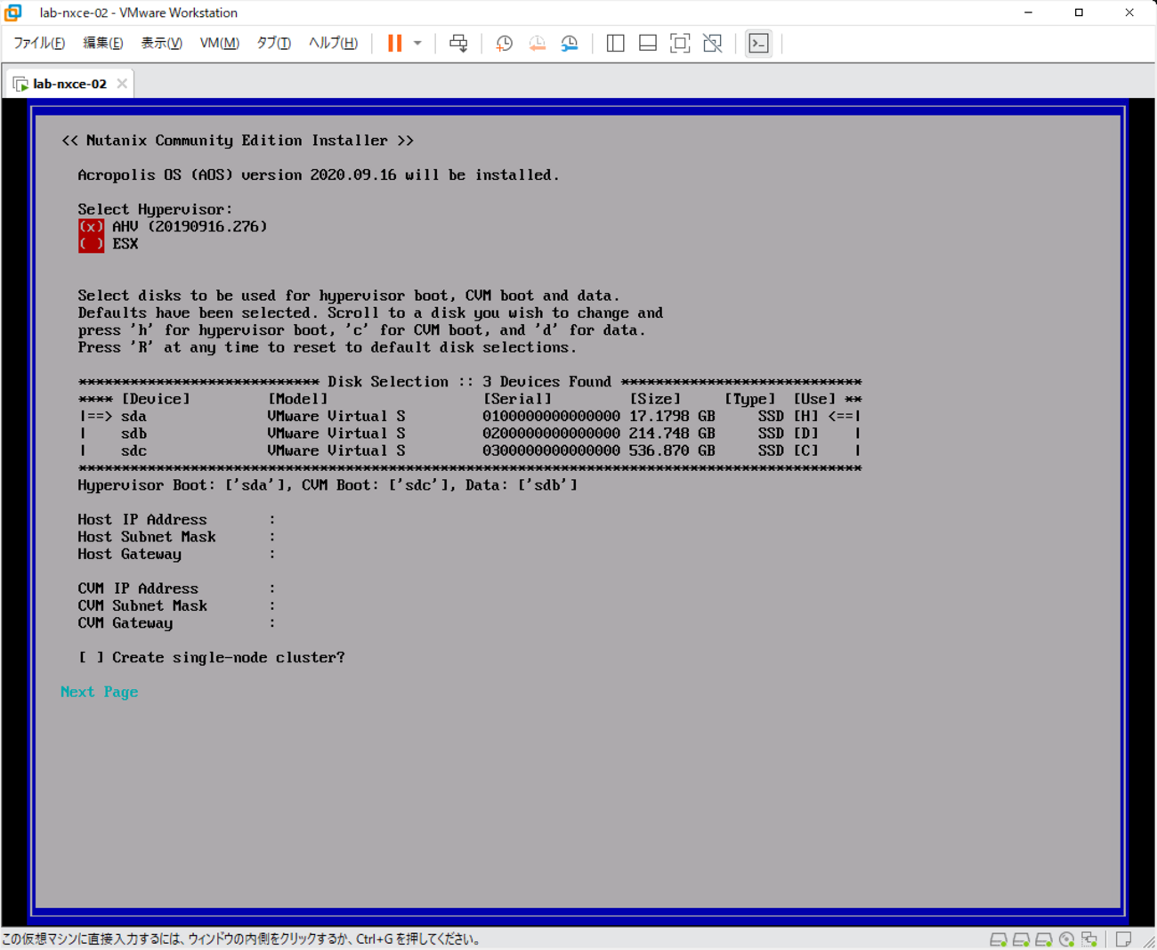Check the Create single-node cluster box

[91, 658]
